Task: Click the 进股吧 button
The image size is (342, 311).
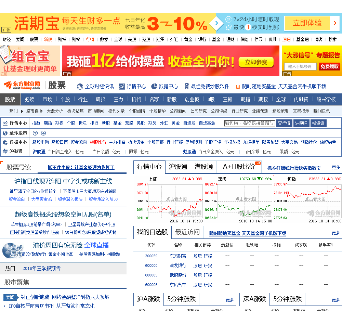Action: (x=301, y=123)
